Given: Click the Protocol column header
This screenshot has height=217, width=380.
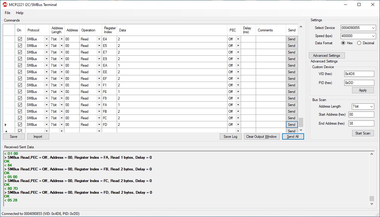Looking at the screenshot, I should click(38, 30).
